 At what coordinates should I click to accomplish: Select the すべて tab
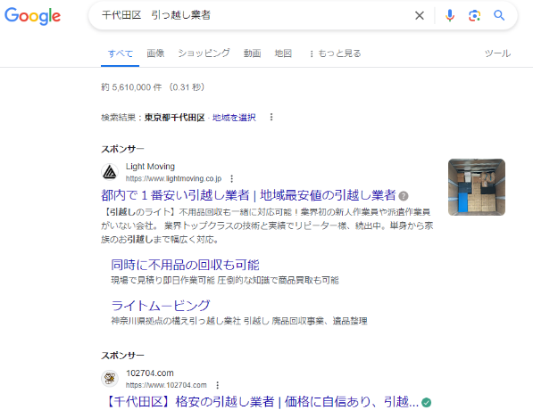point(121,53)
